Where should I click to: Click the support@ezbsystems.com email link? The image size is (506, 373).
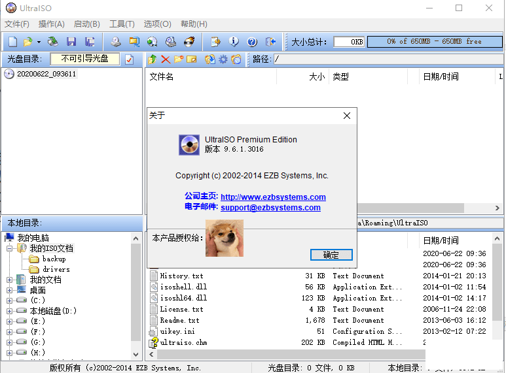pos(270,208)
